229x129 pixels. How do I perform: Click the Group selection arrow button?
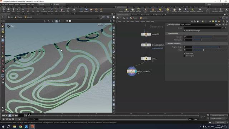pos(225,28)
